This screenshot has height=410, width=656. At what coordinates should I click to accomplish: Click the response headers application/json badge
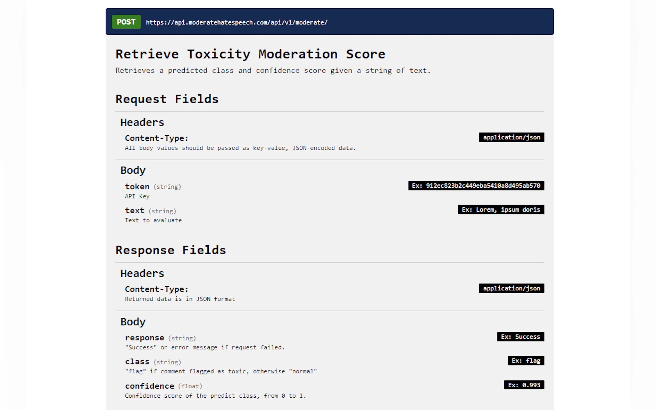(511, 288)
